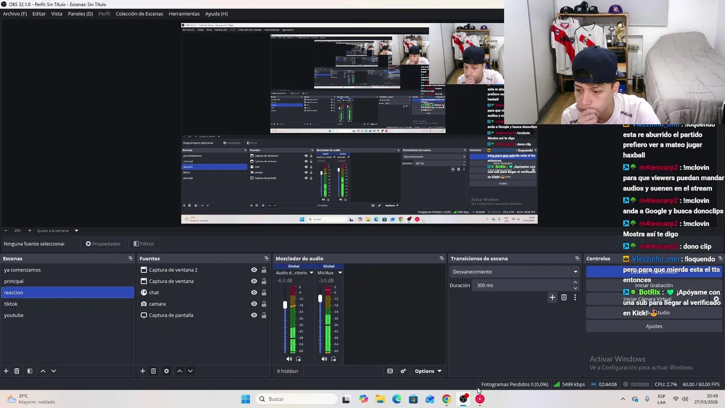The image size is (725, 408).
Task: Open transition three-dots menu
Action: coord(575,297)
